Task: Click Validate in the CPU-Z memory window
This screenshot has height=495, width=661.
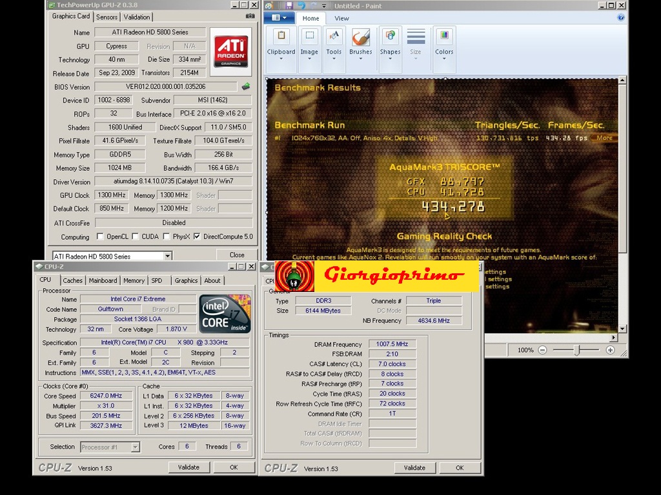Action: (414, 468)
